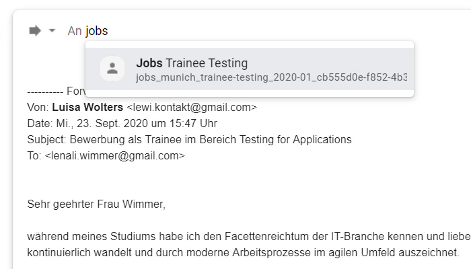Click the line starting "kontinuierlich wandelt"
The width and height of the screenshot is (471, 269).
point(243,252)
